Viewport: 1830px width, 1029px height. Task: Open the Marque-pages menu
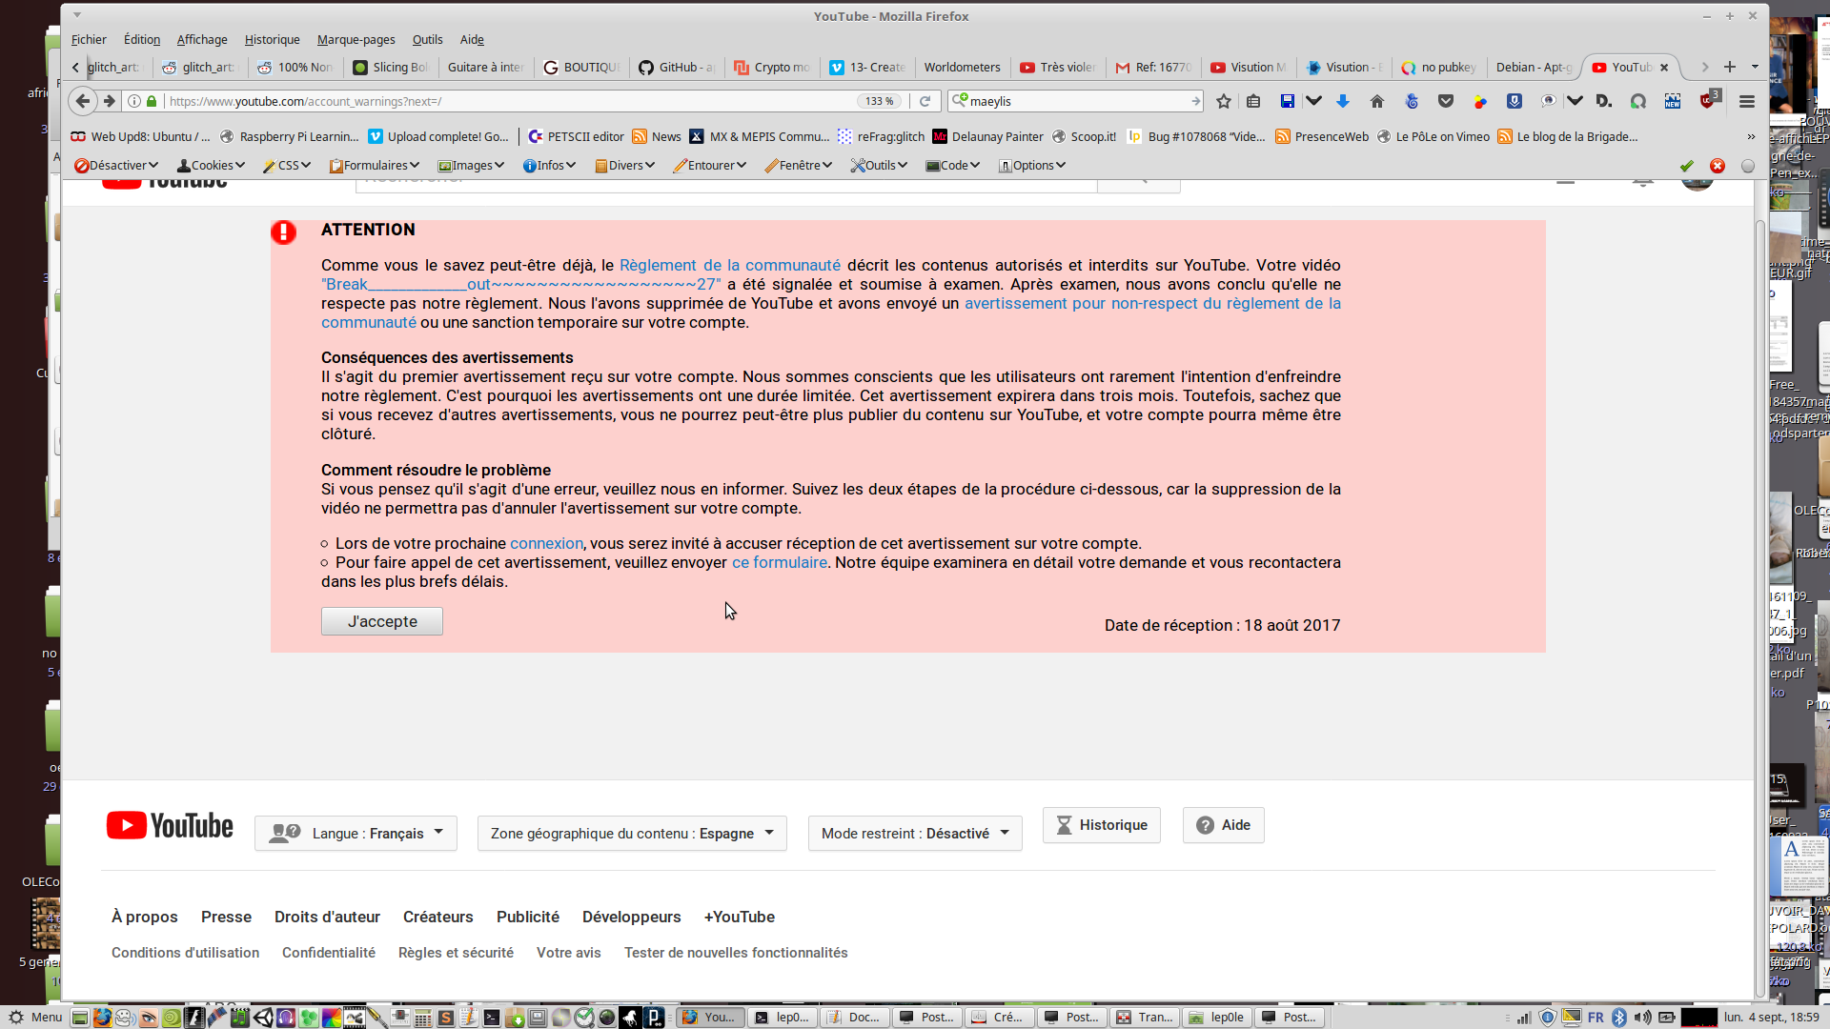[x=356, y=40]
